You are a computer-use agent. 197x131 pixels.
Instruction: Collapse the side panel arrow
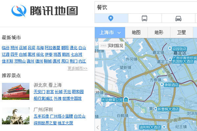[98, 127]
